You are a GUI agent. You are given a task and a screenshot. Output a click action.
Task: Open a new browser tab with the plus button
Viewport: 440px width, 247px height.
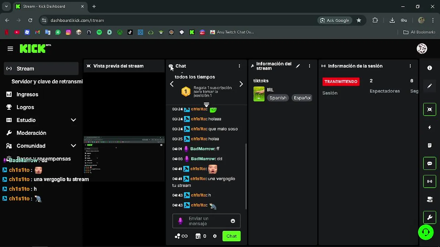(94, 6)
